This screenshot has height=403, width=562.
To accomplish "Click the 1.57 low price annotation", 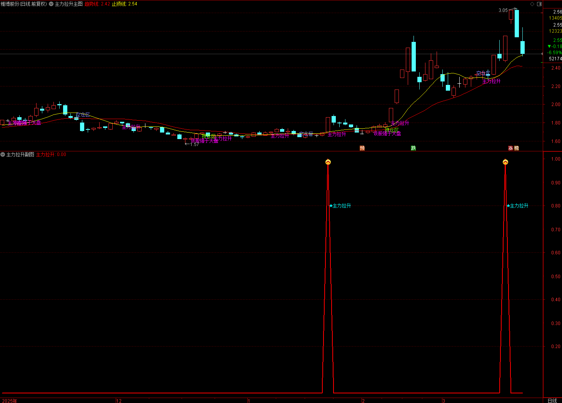I will [194, 144].
